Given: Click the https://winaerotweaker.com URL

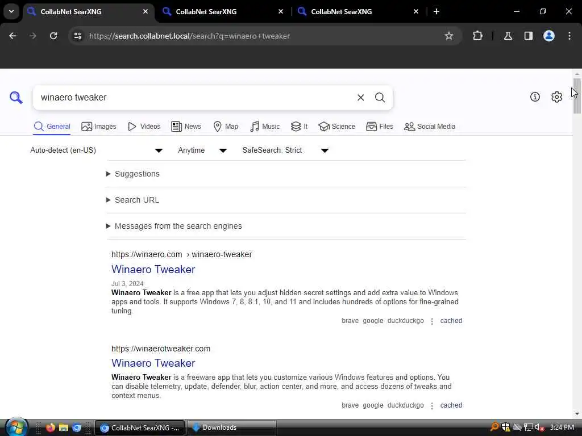Looking at the screenshot, I should [x=161, y=349].
